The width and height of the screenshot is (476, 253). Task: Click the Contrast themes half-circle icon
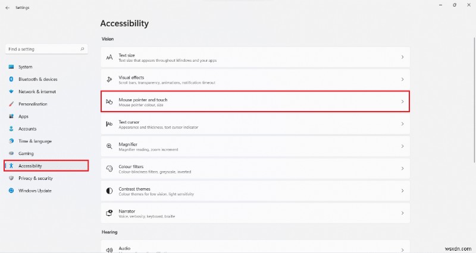[109, 191]
